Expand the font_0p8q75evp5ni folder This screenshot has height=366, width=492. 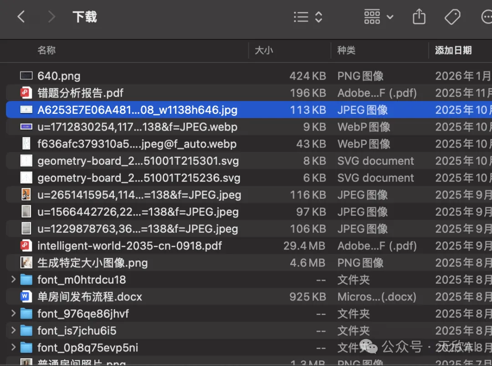pos(13,348)
